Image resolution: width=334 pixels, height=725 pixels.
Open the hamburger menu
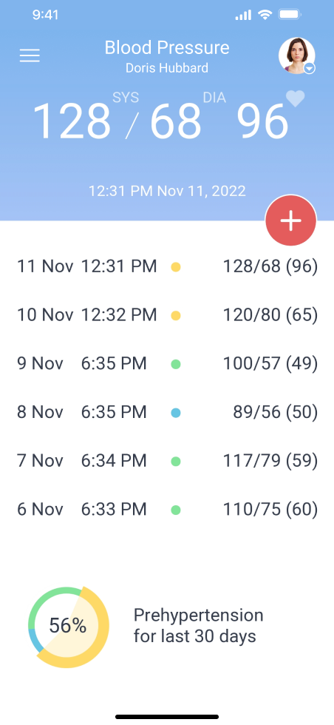coord(30,55)
